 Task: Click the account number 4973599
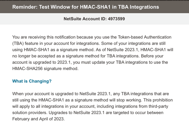(116, 19)
